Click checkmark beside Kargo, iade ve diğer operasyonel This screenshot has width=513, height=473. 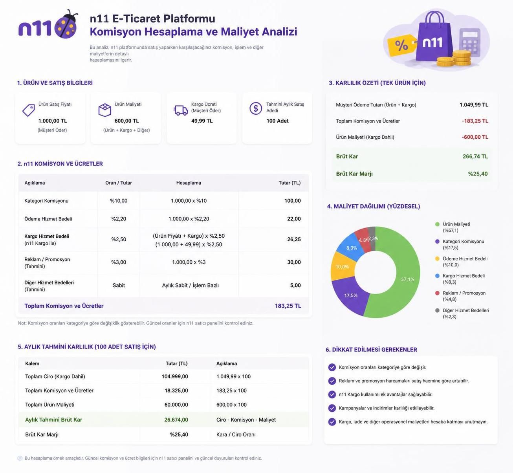point(332,422)
